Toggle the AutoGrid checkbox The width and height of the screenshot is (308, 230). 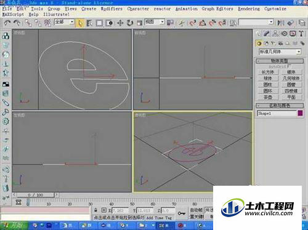[x=280, y=66]
